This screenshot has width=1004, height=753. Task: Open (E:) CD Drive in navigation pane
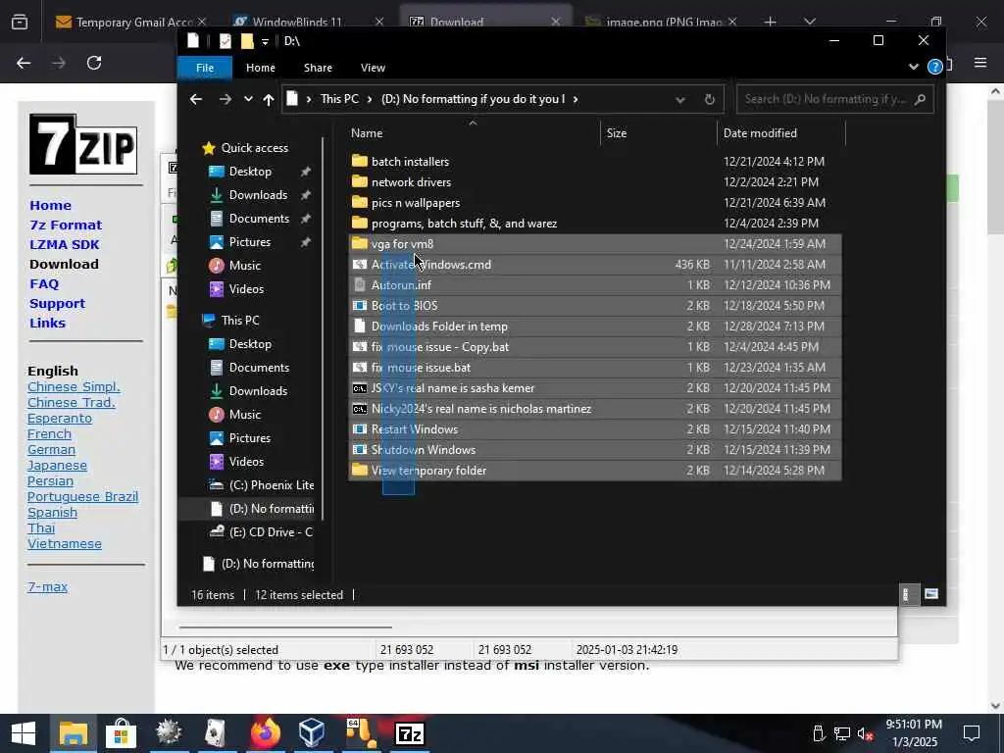coord(271,532)
